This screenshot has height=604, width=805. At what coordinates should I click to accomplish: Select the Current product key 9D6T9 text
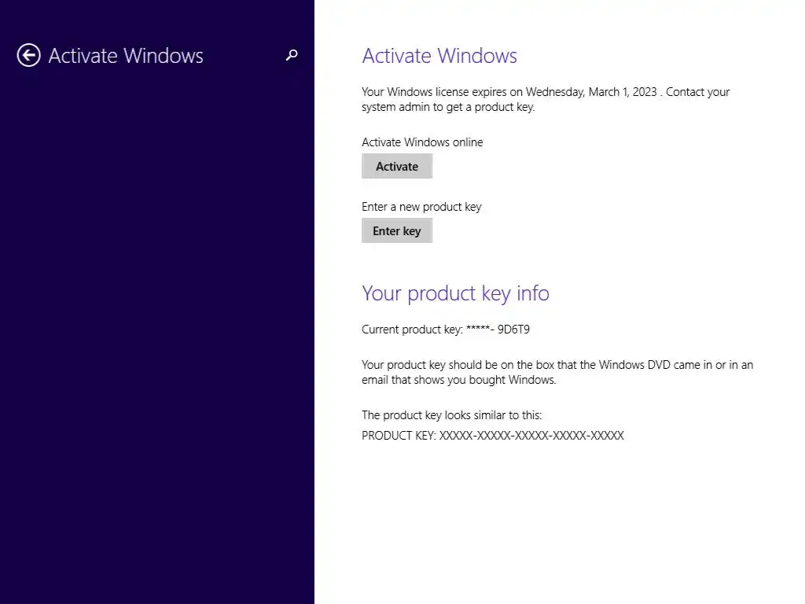pos(446,330)
